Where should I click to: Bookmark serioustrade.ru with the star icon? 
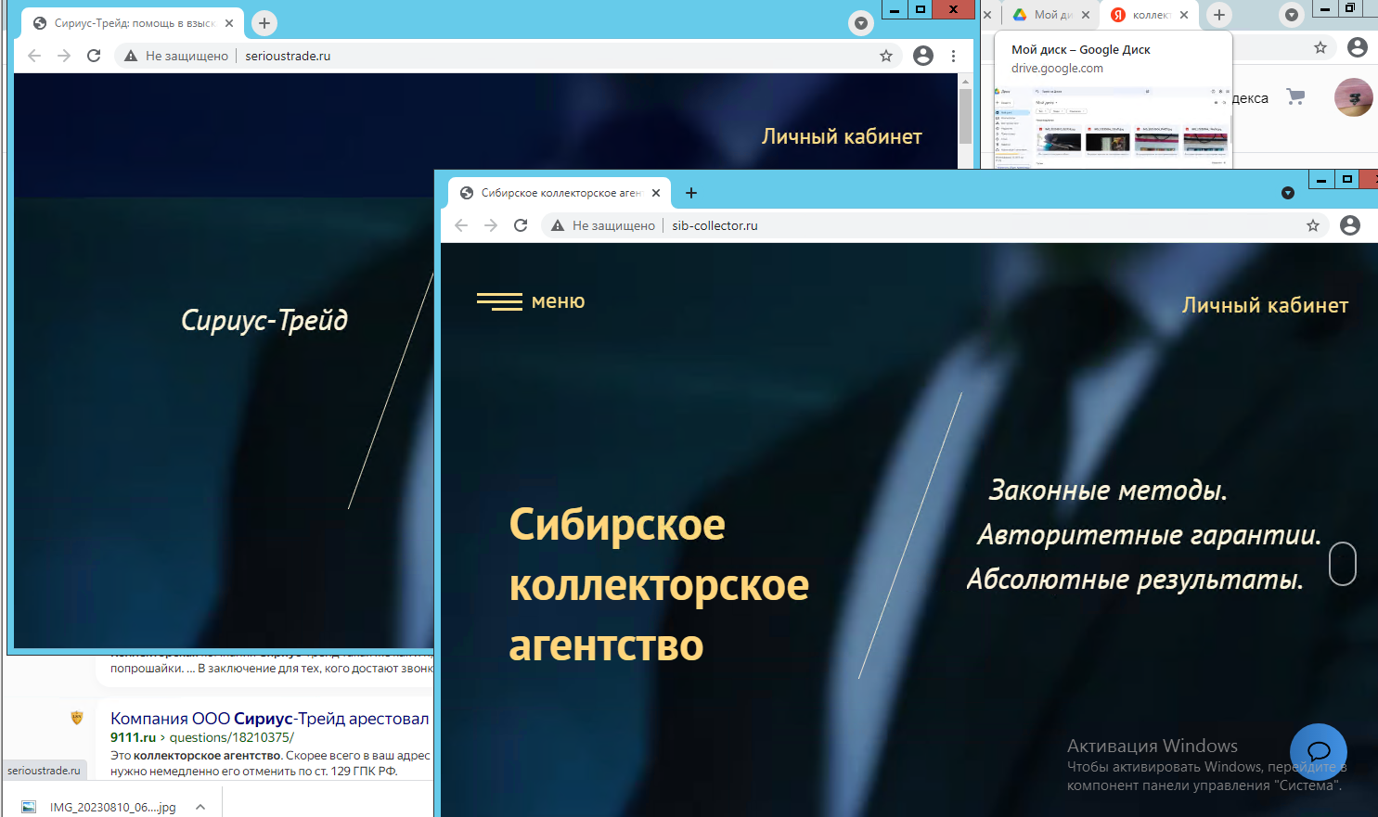tap(886, 56)
